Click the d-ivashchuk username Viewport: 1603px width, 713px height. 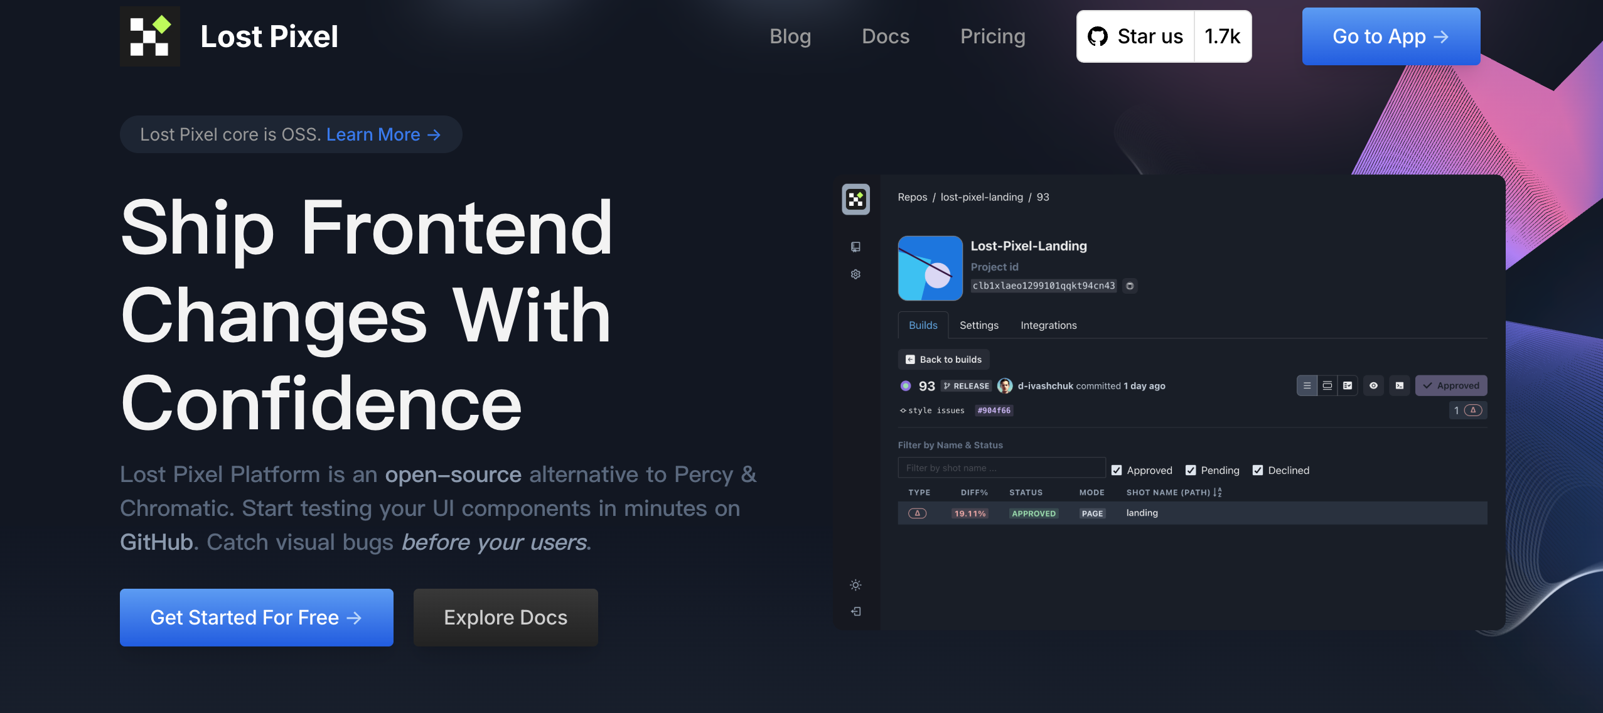[x=1046, y=386]
